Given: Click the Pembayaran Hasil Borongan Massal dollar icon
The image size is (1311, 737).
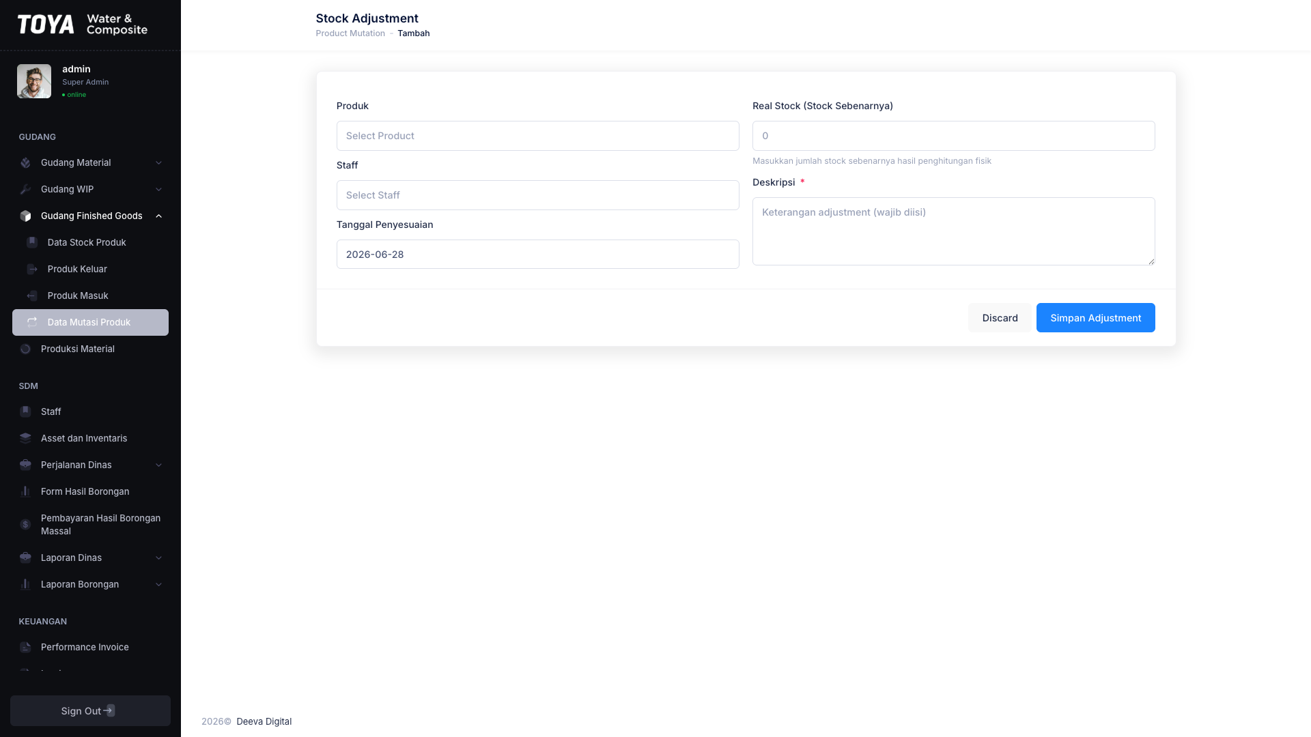Looking at the screenshot, I should point(25,524).
